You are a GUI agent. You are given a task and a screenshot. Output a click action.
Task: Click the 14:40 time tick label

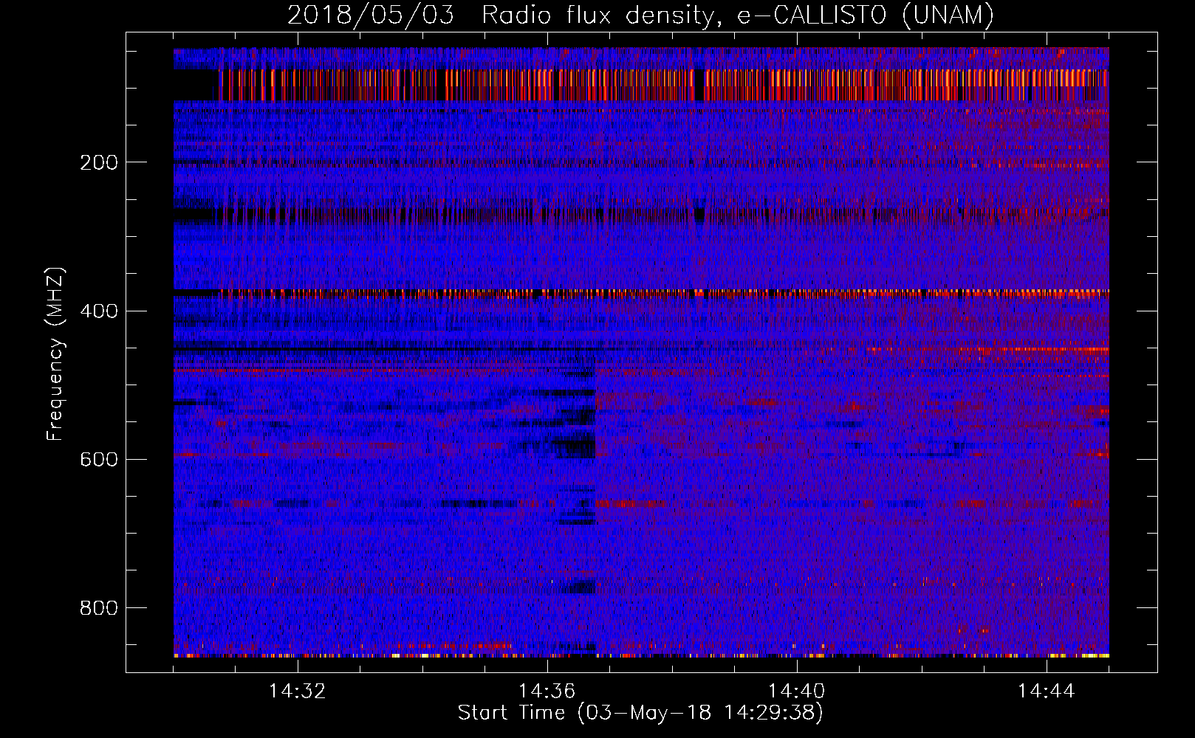[x=797, y=692]
